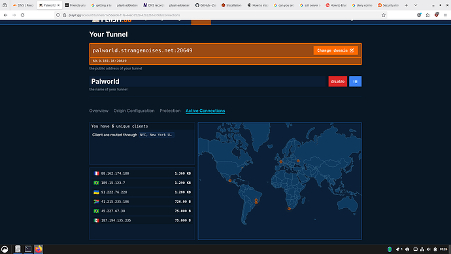Switch to the ssh server browser tab
The image size is (451, 254).
310,5
